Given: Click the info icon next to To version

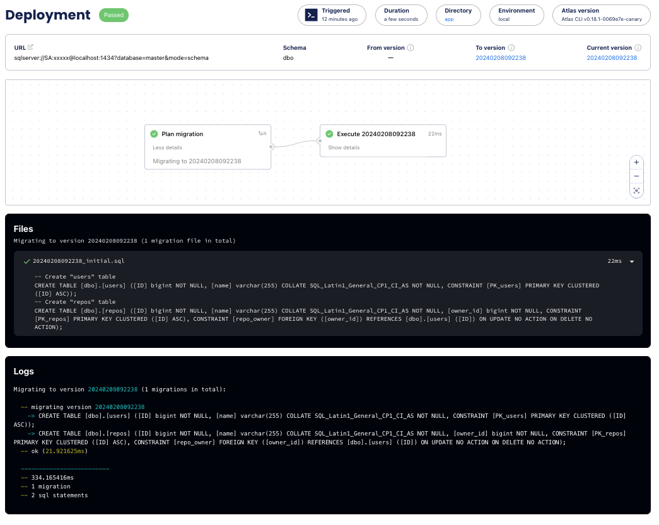Looking at the screenshot, I should pos(511,48).
